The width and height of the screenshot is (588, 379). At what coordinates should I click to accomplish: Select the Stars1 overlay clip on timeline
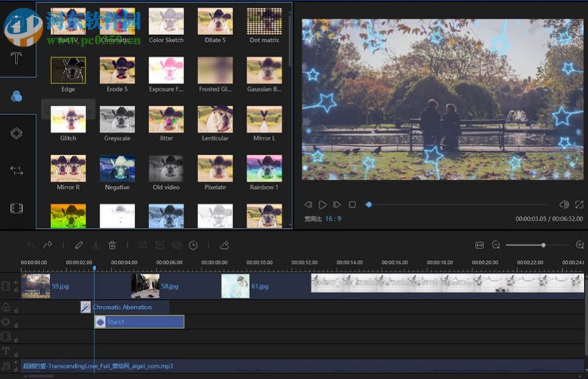pos(139,322)
